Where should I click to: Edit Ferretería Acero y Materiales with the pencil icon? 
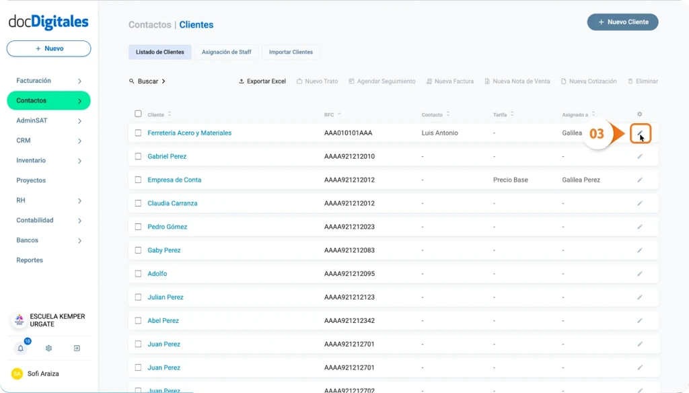pos(640,134)
